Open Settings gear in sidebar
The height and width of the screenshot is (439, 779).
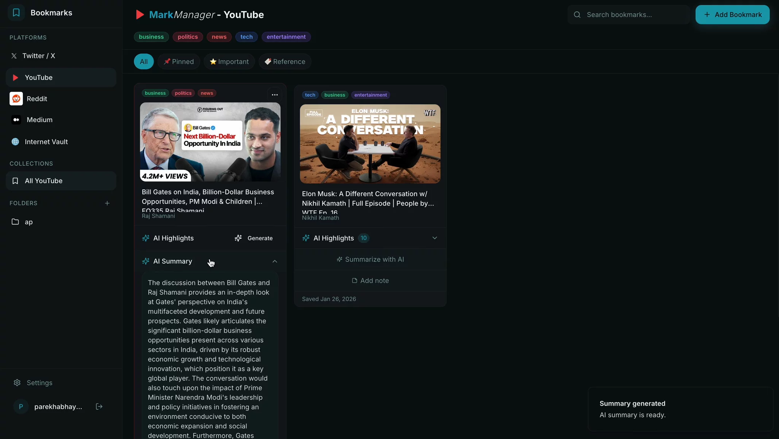pos(17,382)
